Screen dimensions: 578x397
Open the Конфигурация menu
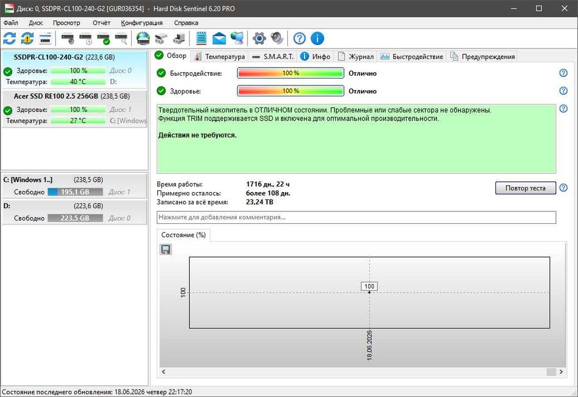(x=142, y=23)
